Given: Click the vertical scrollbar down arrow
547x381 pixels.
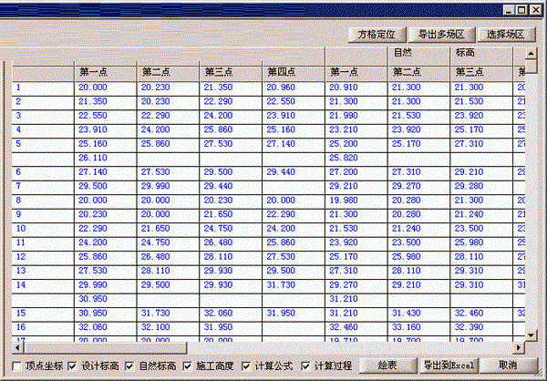Looking at the screenshot, I should point(531,335).
